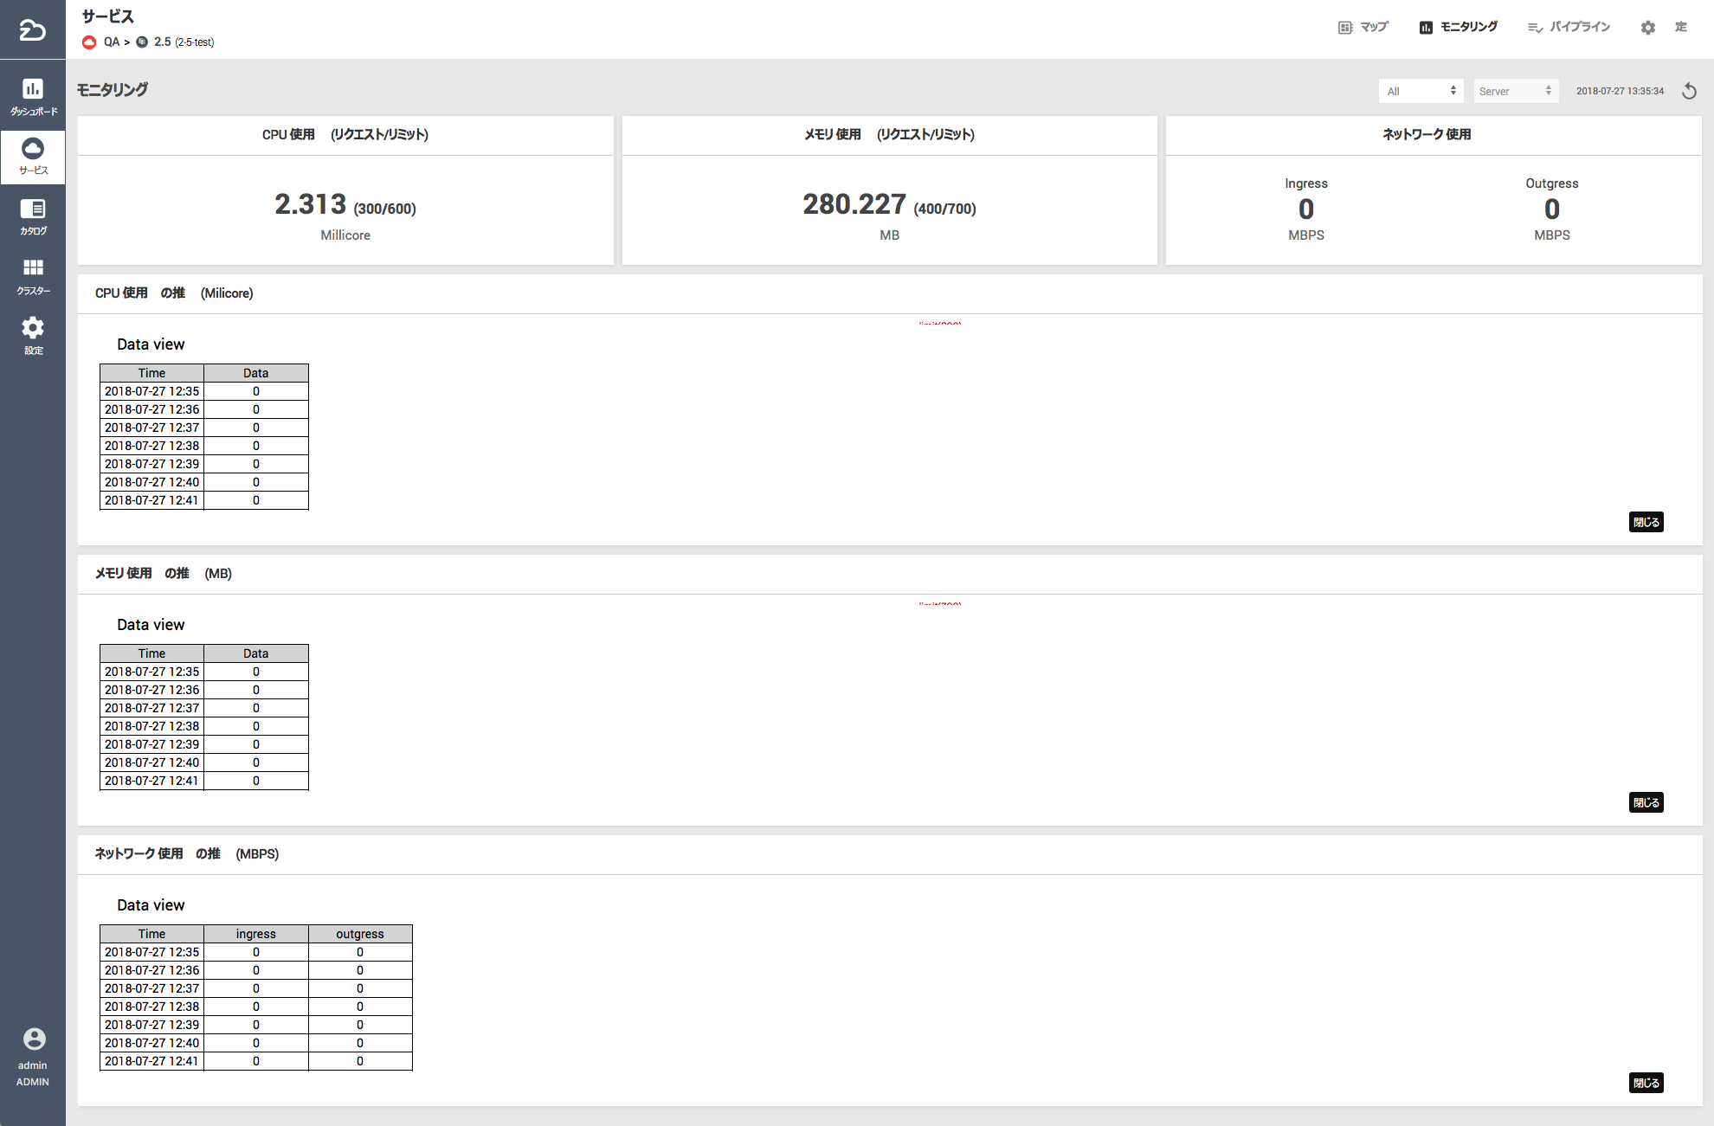Close the CPU usage data view (閉じる)

coord(1646,522)
